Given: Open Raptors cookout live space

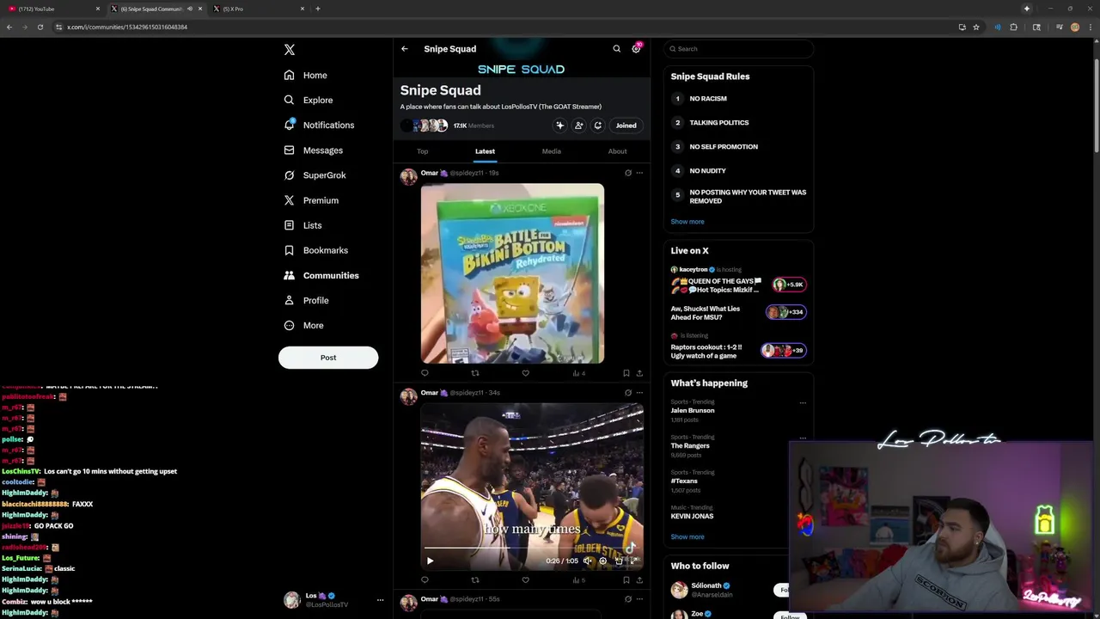Looking at the screenshot, I should point(738,346).
